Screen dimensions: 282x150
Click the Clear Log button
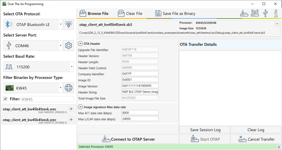tap(256, 130)
